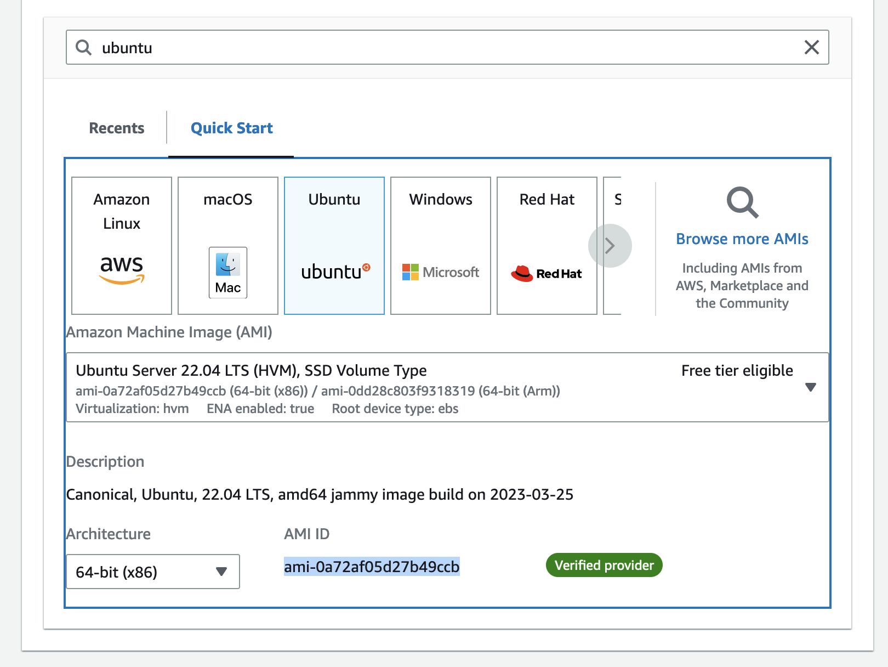Select the Ubuntu AMI tile
This screenshot has height=667, width=888.
point(334,246)
